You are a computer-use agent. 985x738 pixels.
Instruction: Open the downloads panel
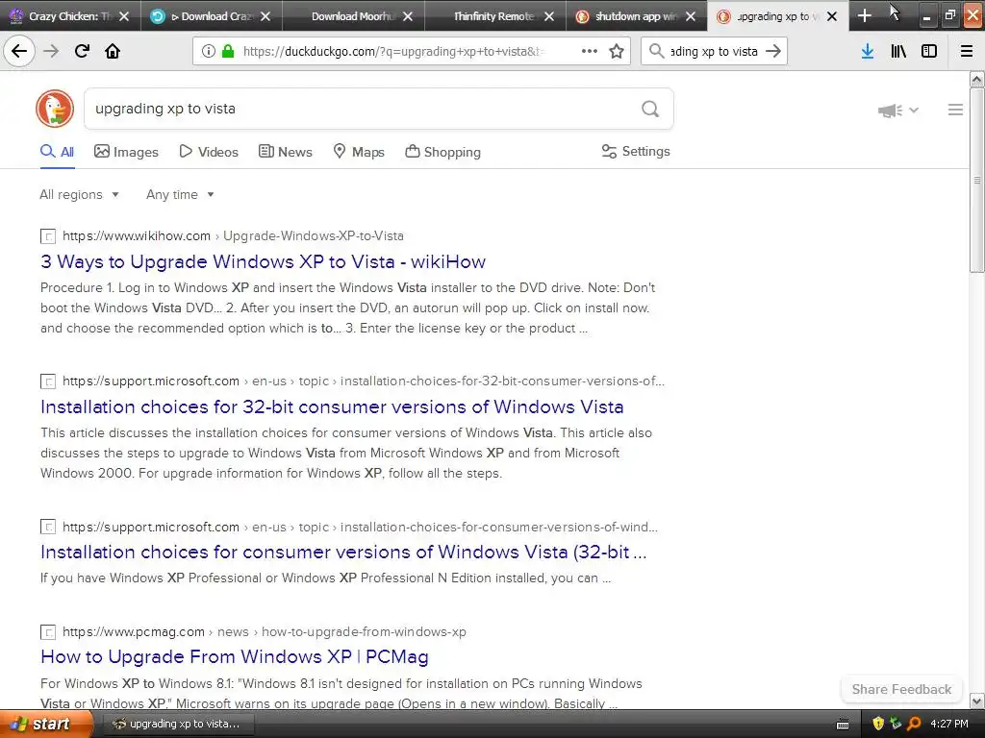pos(868,52)
